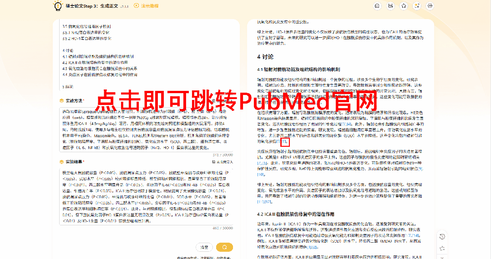Select outline row 3.5.2 HO-1蛋白表达量的变化

(87, 39)
